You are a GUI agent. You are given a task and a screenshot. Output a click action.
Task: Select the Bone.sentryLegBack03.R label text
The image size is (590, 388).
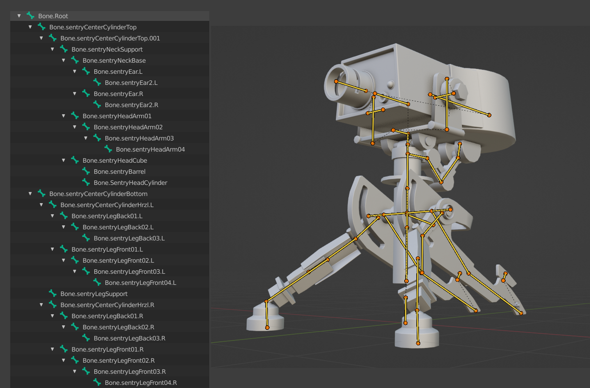pyautogui.click(x=130, y=338)
